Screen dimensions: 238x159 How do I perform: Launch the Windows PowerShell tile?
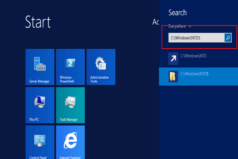tap(70, 67)
